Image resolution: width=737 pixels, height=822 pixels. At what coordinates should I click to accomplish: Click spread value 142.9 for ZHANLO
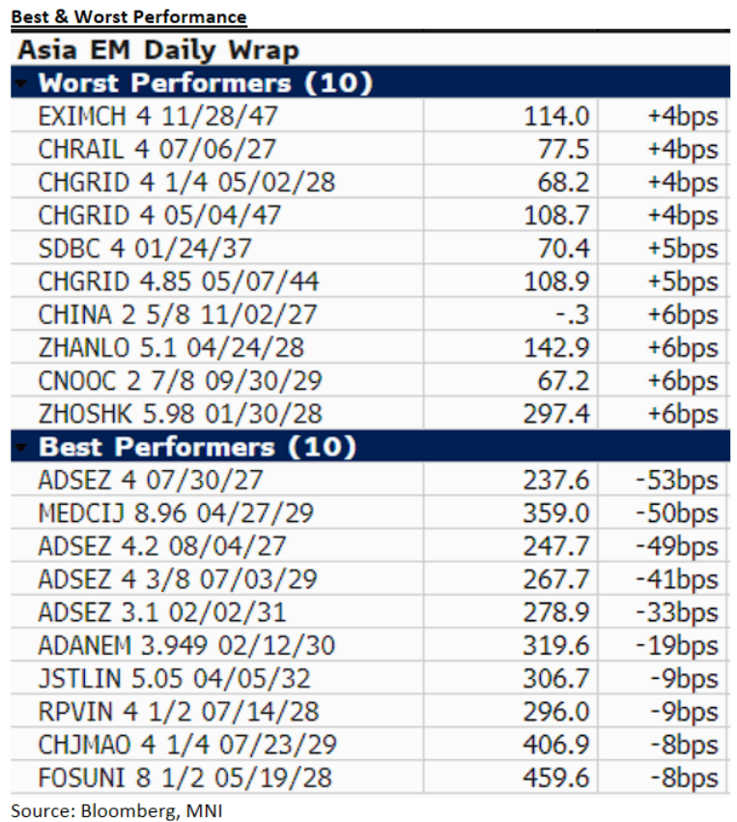[556, 347]
